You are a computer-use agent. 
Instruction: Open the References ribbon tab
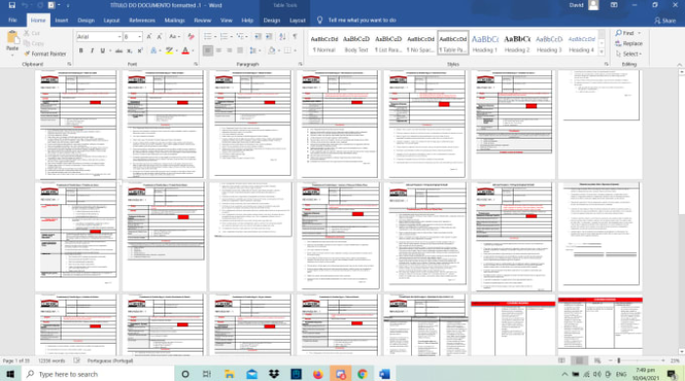[x=142, y=21]
